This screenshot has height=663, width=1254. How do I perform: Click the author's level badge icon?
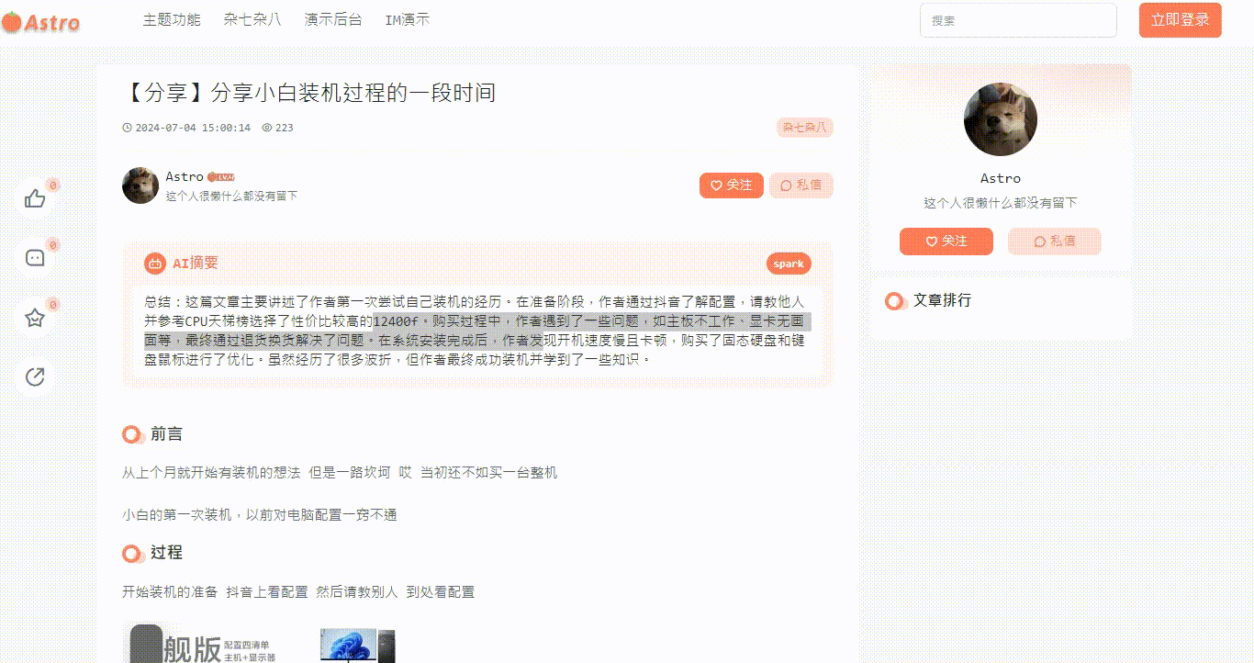221,177
